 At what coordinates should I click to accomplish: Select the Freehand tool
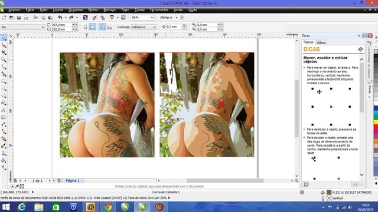(x=4, y=67)
